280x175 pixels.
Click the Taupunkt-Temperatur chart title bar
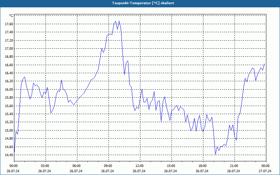tap(140, 3)
